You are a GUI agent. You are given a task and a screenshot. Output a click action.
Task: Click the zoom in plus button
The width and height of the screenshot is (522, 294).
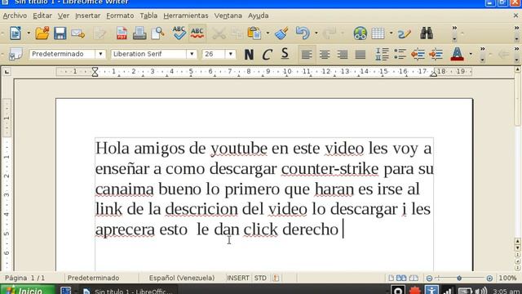[489, 278]
